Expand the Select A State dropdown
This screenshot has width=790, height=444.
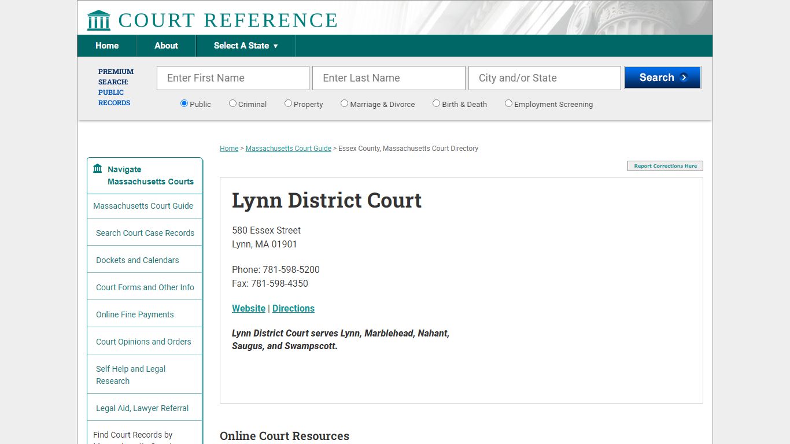tap(246, 46)
